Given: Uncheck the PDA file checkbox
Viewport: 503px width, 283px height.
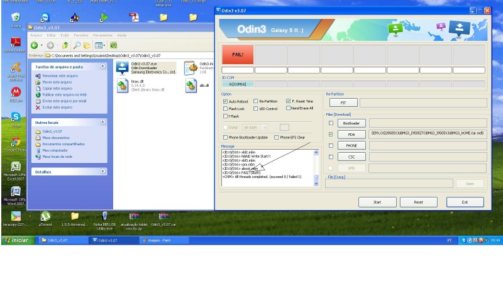Looking at the screenshot, I should [331, 135].
